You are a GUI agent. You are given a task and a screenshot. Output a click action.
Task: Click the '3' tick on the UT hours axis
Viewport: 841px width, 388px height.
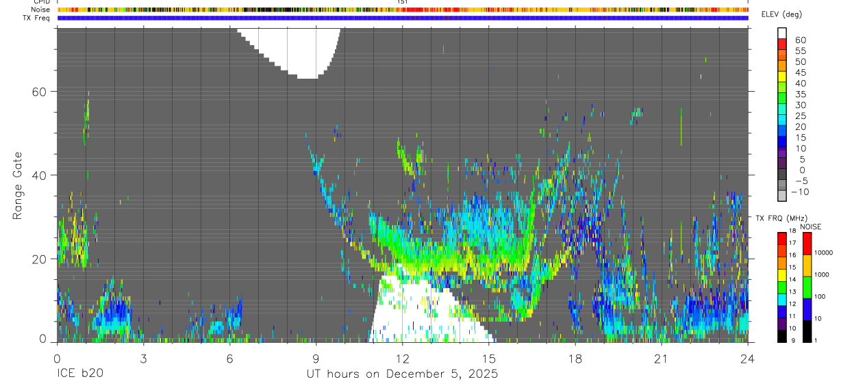pos(143,359)
